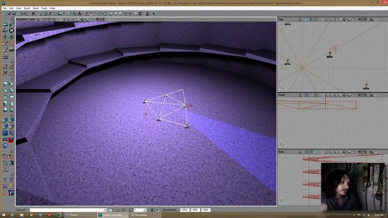Open the Help menu
388x218 pixels.
pyautogui.click(x=52, y=8)
